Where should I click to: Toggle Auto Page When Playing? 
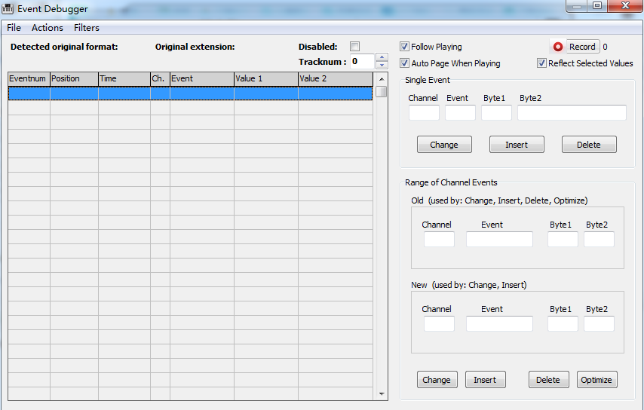(x=405, y=63)
